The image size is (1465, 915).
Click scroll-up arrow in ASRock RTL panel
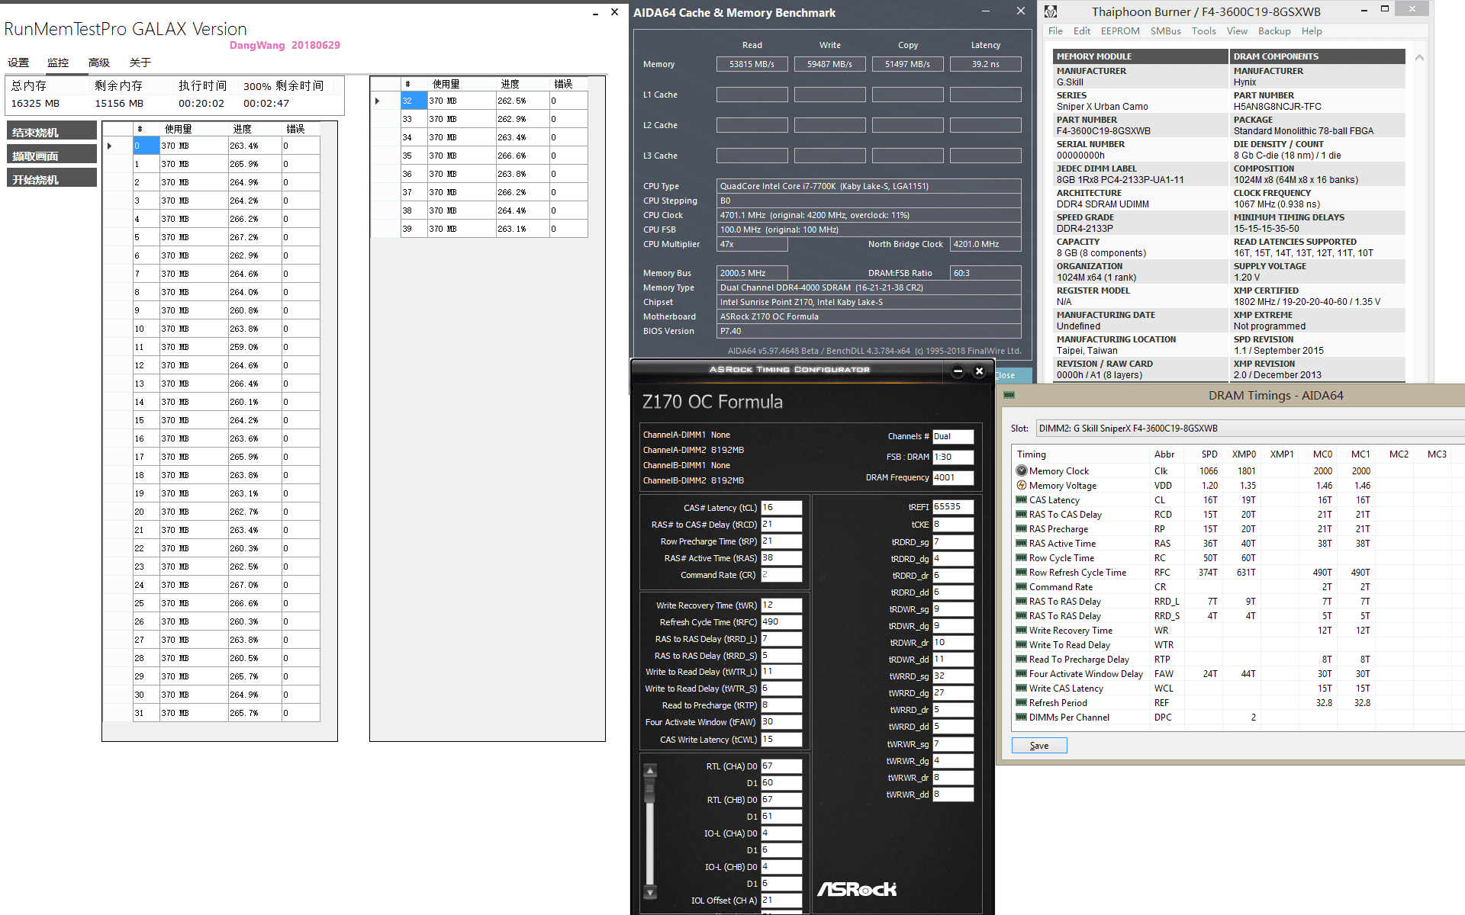[x=650, y=771]
